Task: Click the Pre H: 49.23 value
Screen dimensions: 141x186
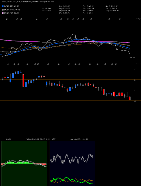Action: pos(89,8)
